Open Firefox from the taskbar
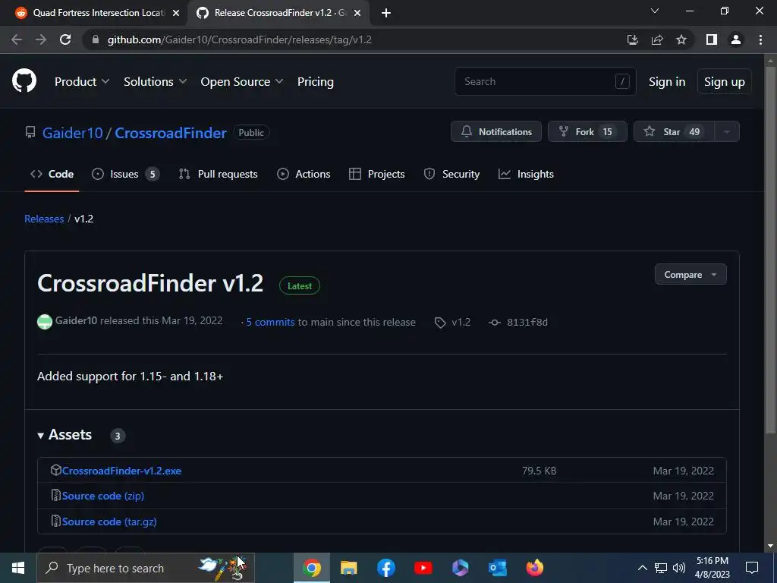 535,568
